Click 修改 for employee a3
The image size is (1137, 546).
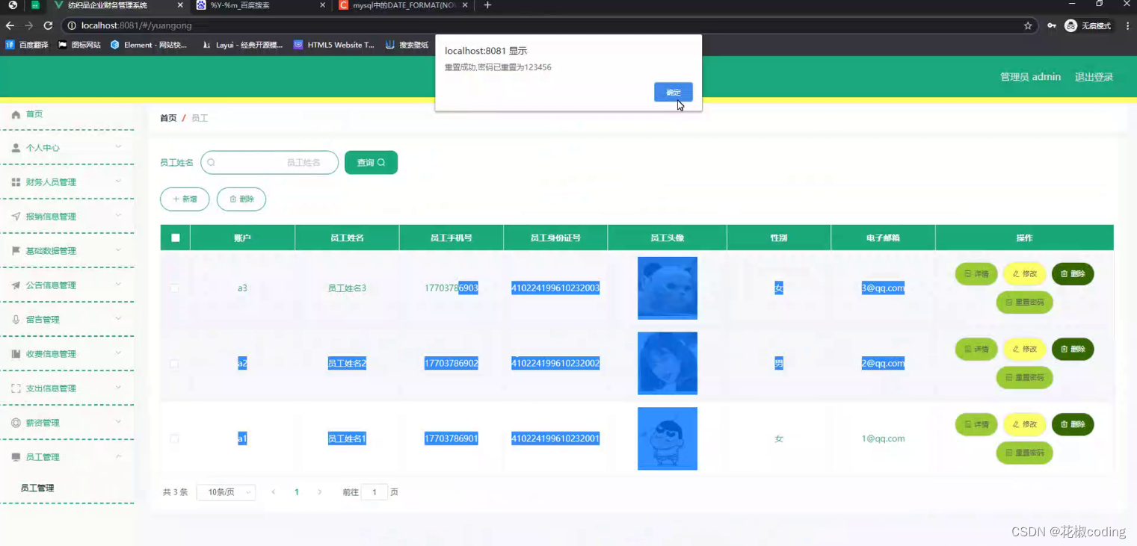coord(1025,274)
